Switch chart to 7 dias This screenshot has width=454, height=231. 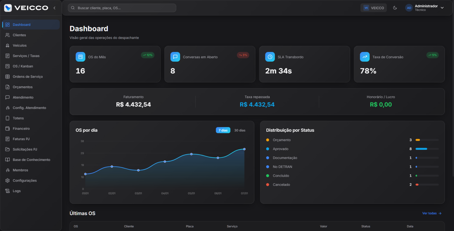coord(223,130)
